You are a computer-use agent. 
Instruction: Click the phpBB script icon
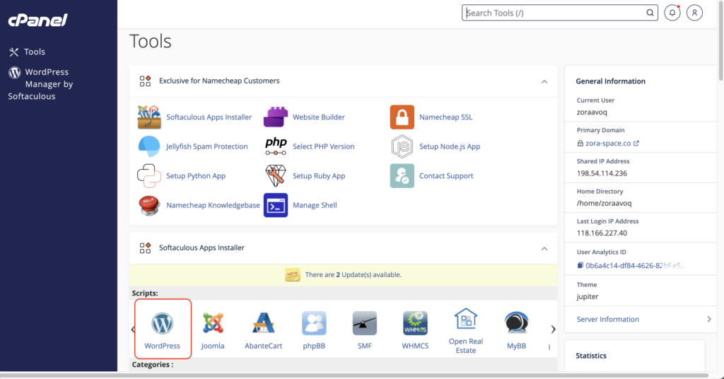tap(314, 323)
